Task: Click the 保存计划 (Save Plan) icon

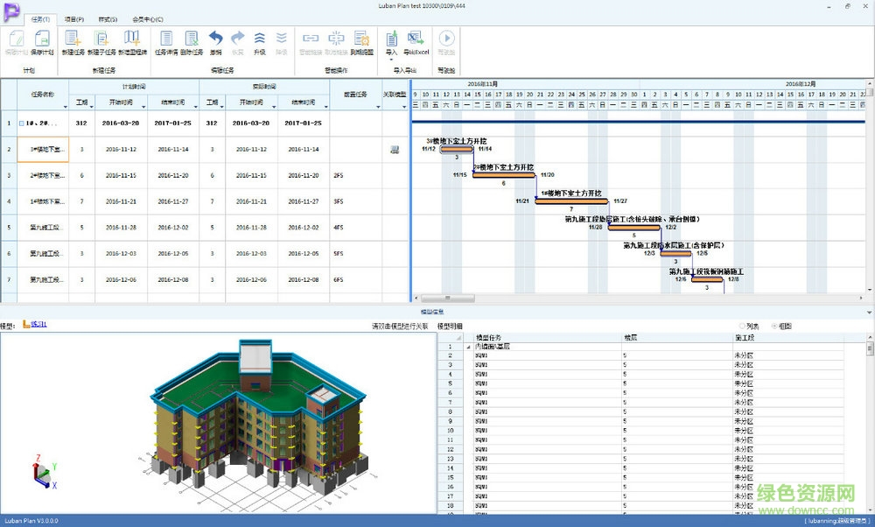Action: [x=42, y=39]
